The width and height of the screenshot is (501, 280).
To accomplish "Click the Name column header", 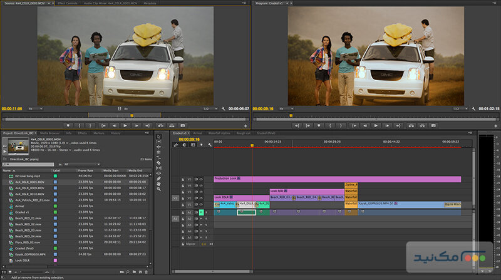I will [27, 170].
